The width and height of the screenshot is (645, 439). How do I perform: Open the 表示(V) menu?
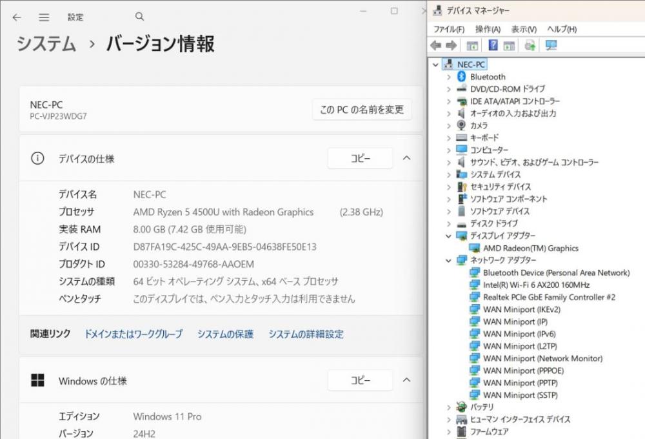(x=524, y=29)
